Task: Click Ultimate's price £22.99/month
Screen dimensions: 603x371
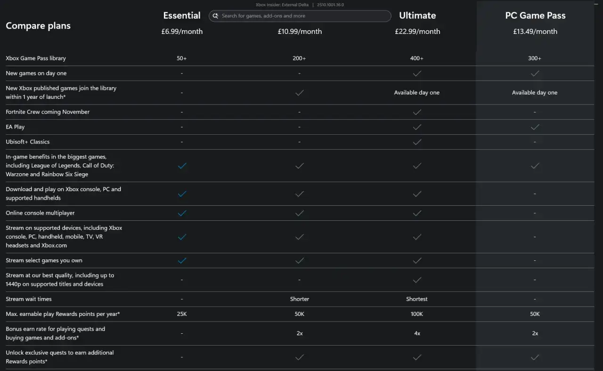Action: click(417, 32)
